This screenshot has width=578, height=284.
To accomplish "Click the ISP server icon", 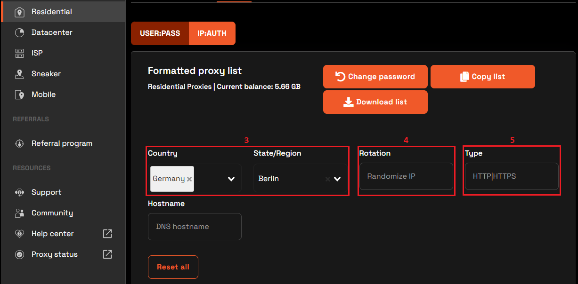I will tap(19, 53).
